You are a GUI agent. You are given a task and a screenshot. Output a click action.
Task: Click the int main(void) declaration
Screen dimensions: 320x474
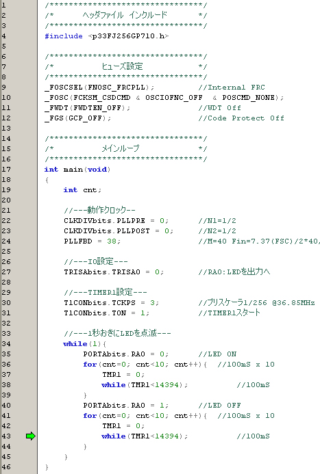[x=77, y=170]
